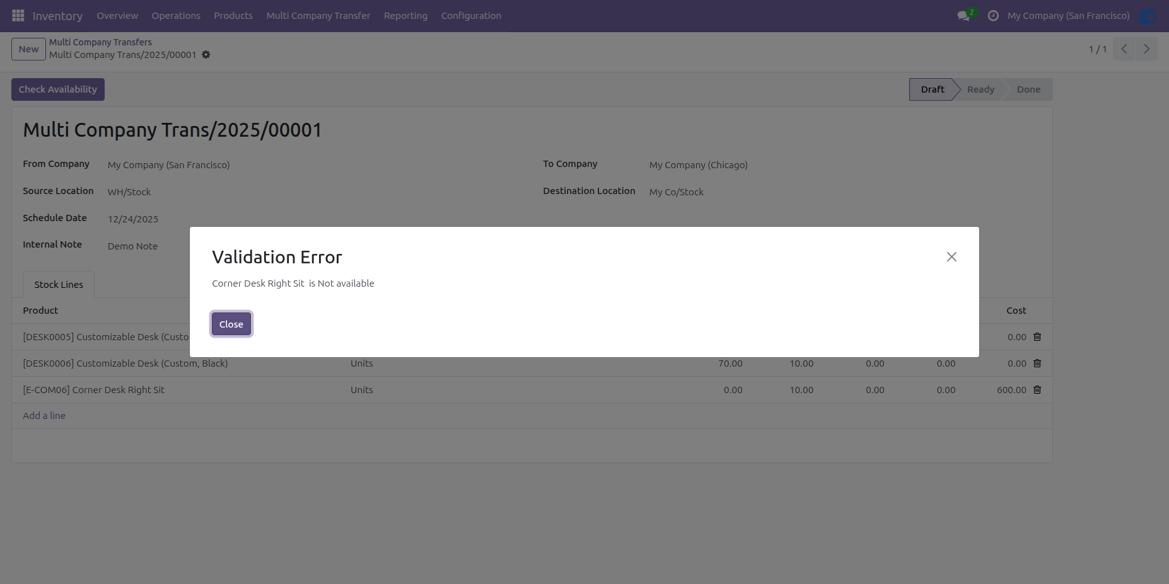Click the Units cell of Corner Desk row
The width and height of the screenshot is (1169, 584).
tap(362, 390)
